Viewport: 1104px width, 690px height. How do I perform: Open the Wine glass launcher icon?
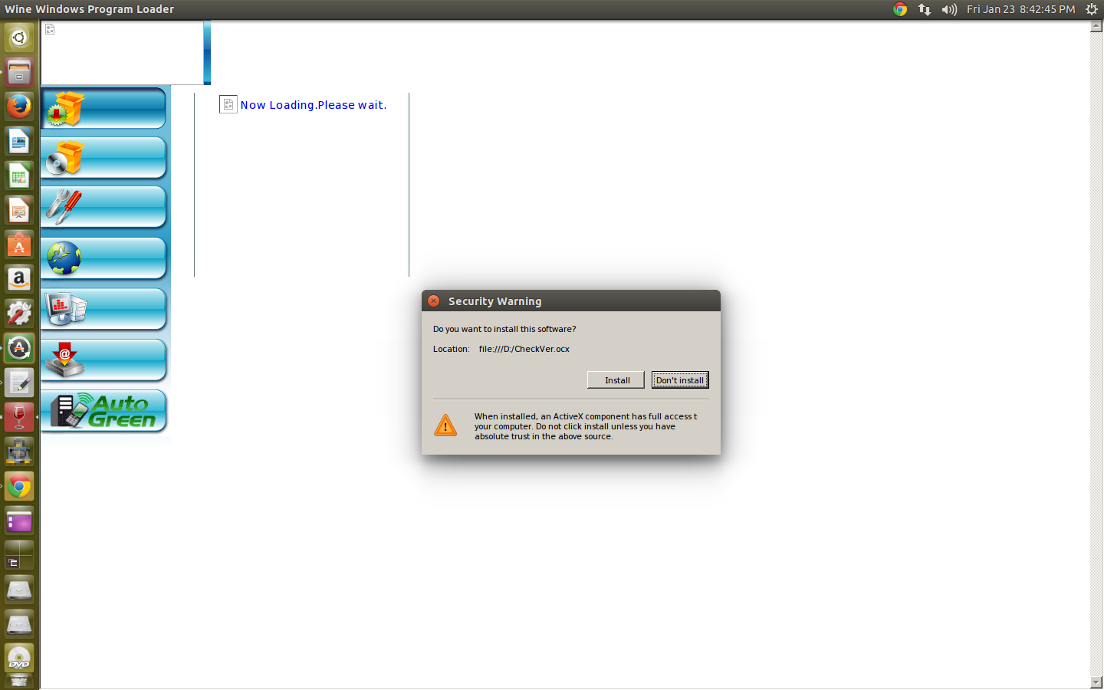(19, 417)
